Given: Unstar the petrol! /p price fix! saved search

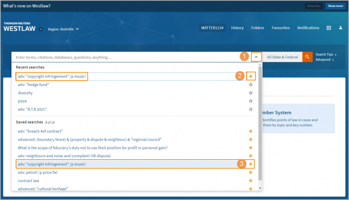Looking at the screenshot, I should pos(251,172).
